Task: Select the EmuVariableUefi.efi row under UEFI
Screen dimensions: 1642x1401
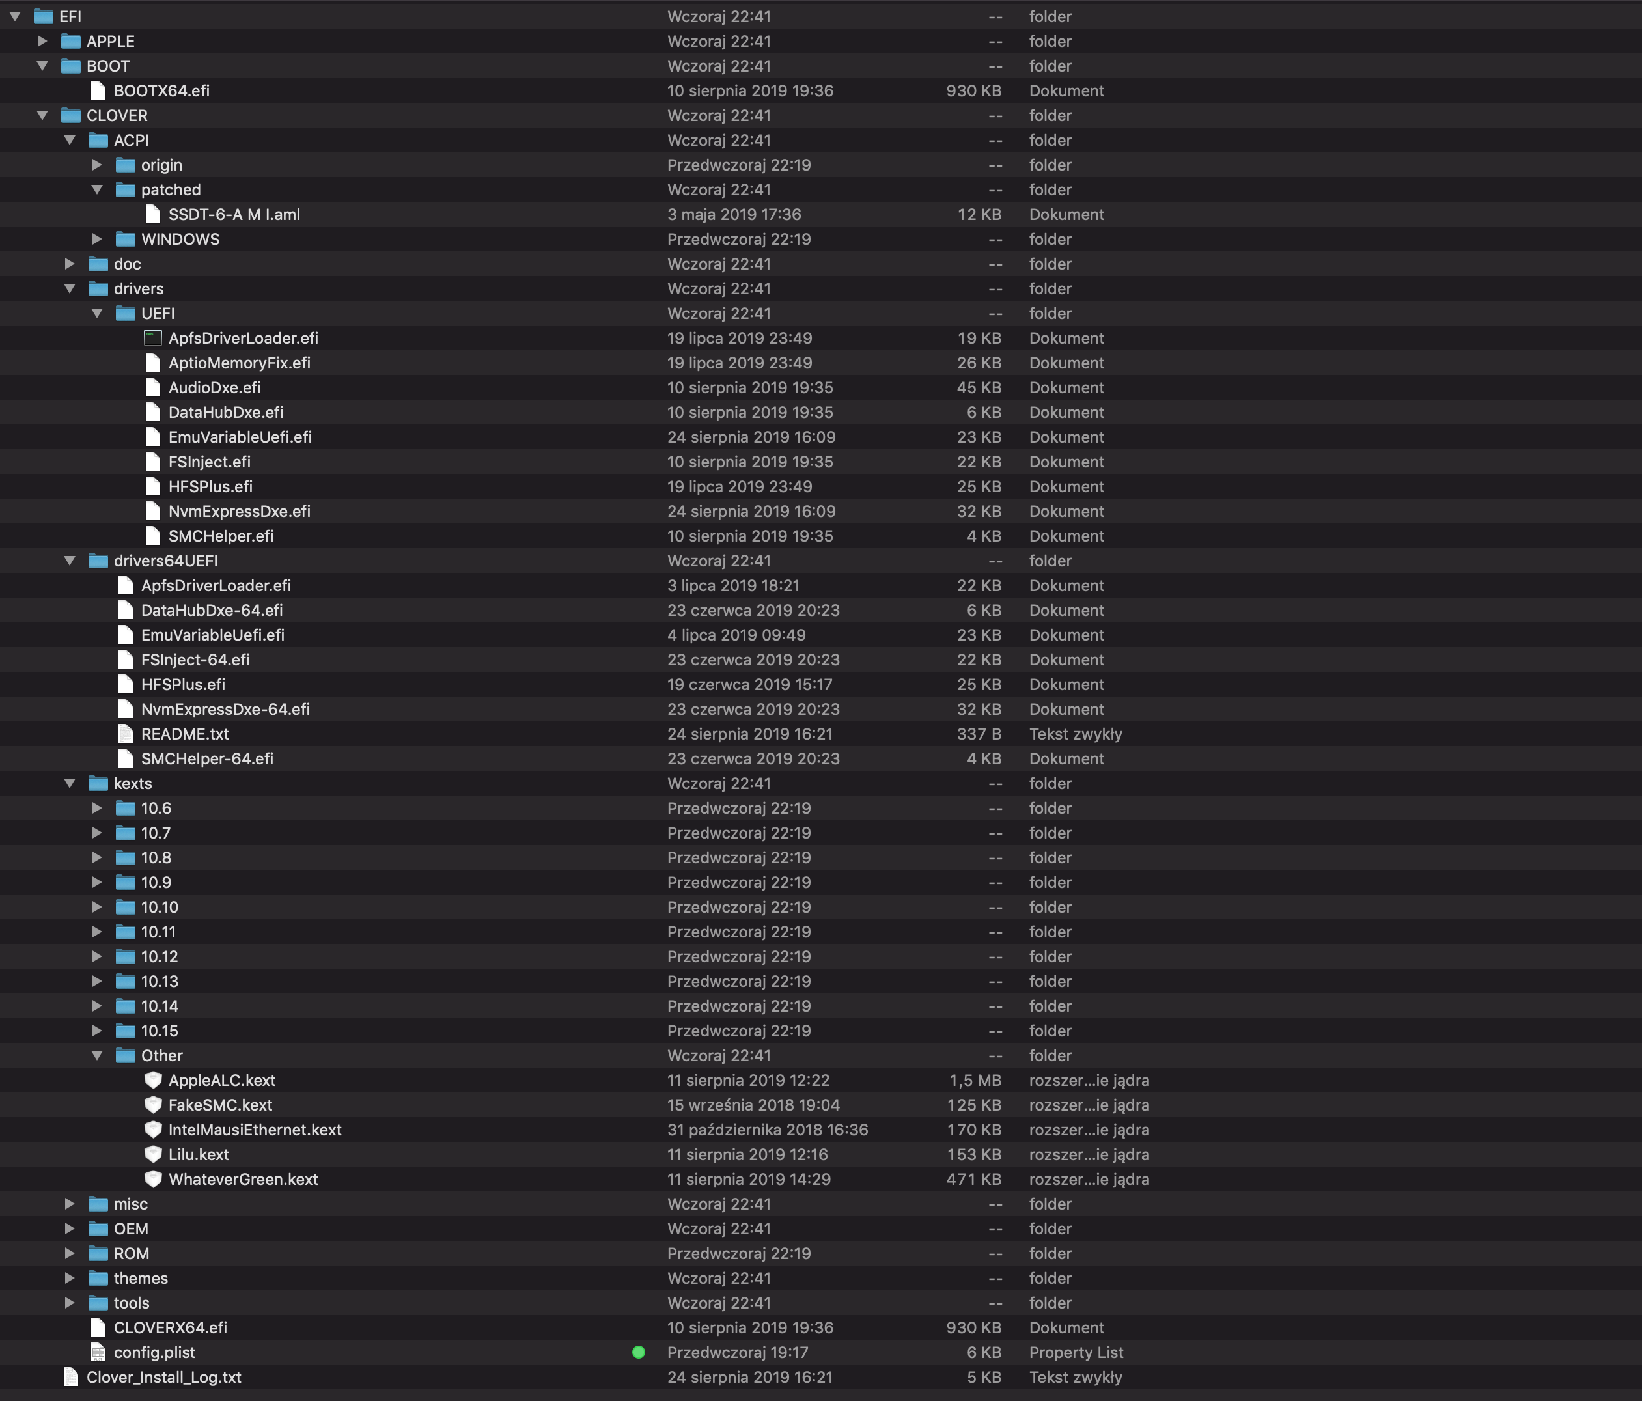Action: click(x=821, y=437)
